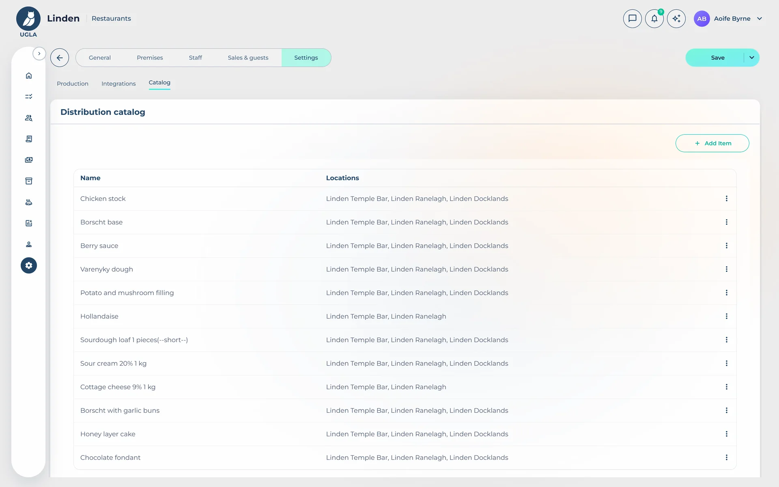Open row menu for Hollandaise
This screenshot has height=487, width=779.
pyautogui.click(x=726, y=316)
